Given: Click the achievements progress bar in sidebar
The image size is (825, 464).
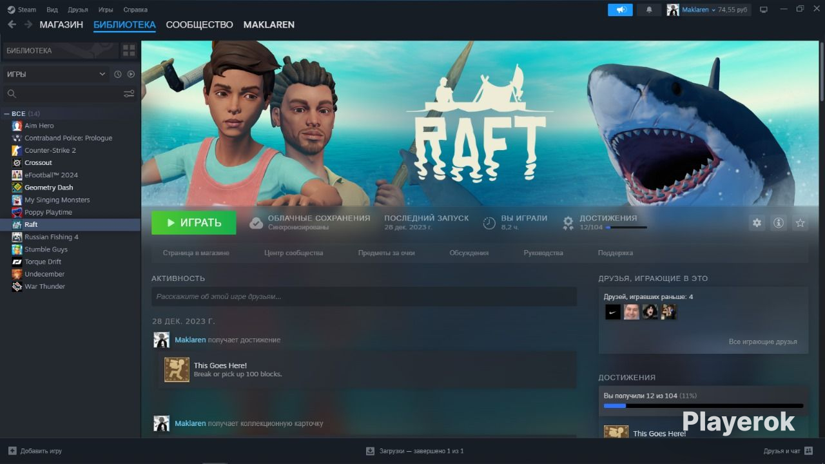Looking at the screenshot, I should click(703, 406).
